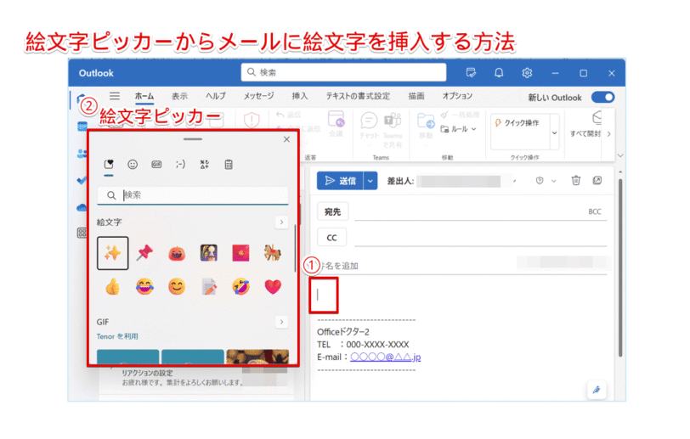Pop out the message window
690x439 pixels.
click(597, 180)
